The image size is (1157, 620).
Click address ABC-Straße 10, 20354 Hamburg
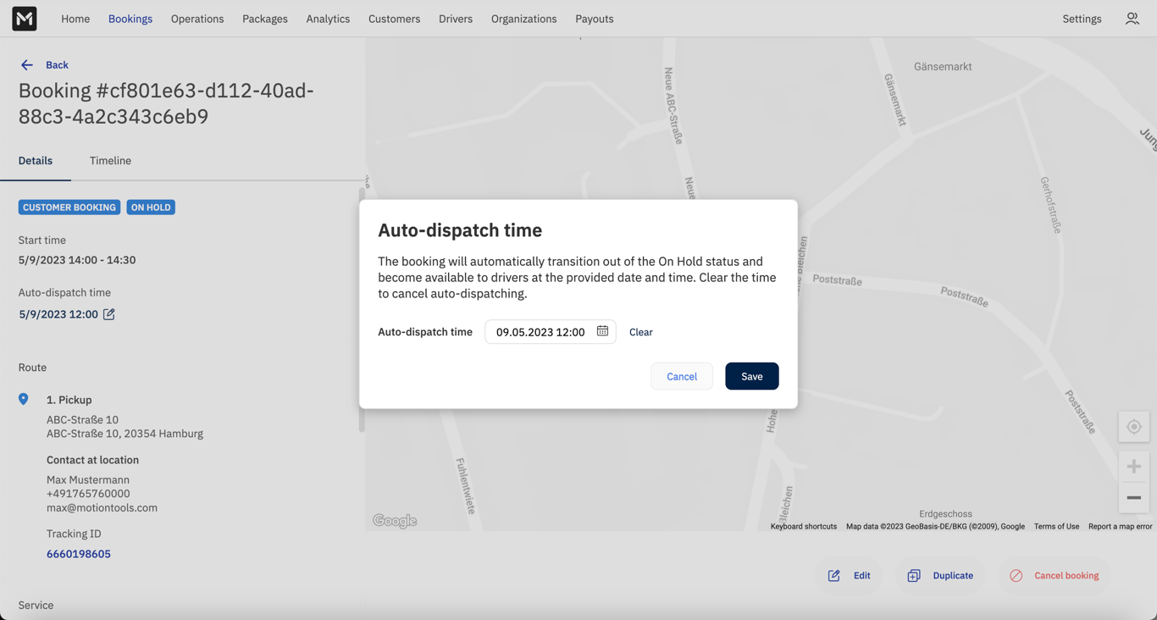point(125,434)
